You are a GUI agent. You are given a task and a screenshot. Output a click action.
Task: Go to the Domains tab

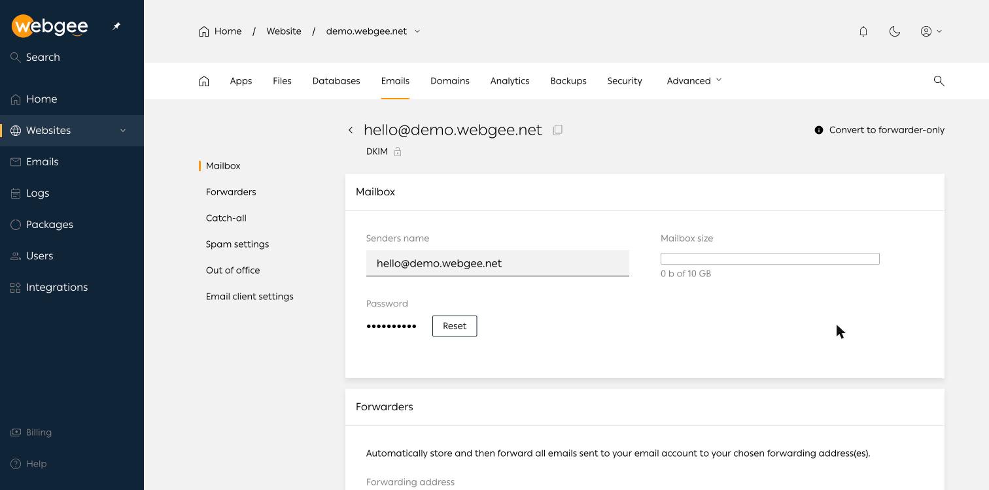point(450,81)
